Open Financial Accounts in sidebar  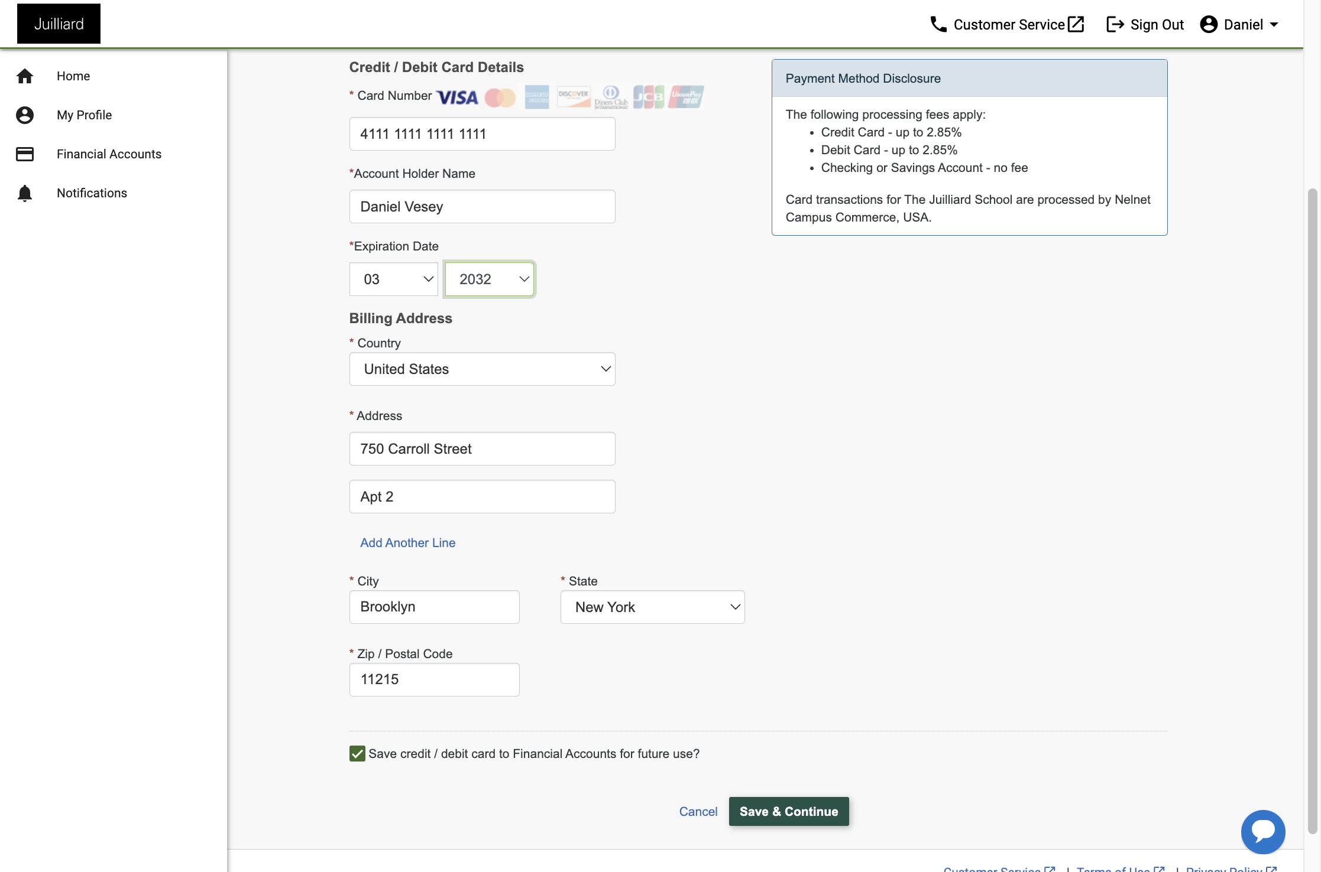point(109,154)
